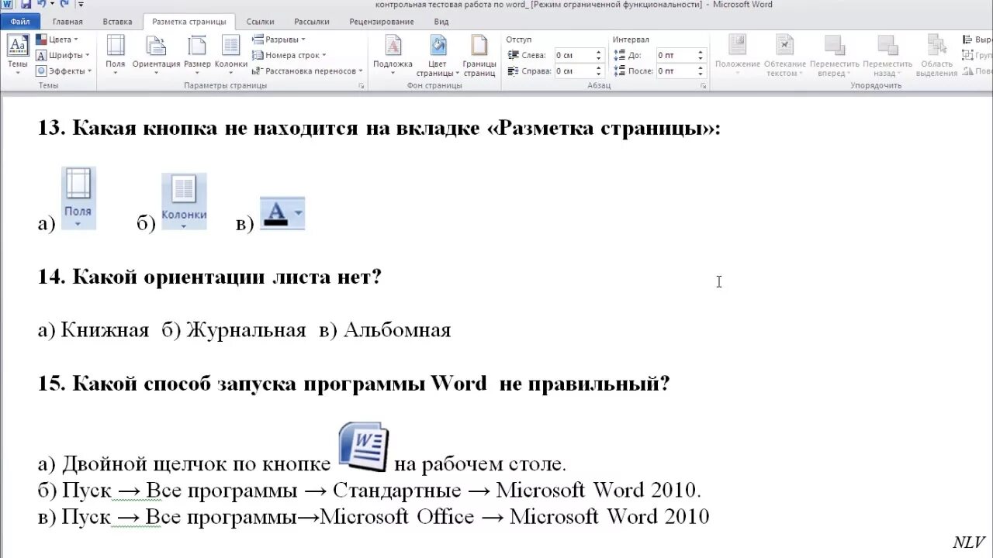Launch the Абзац paragraph dialog box

click(704, 86)
